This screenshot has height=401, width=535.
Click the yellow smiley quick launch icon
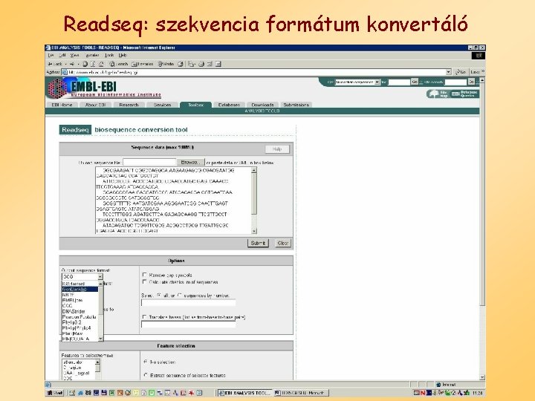tap(136, 393)
